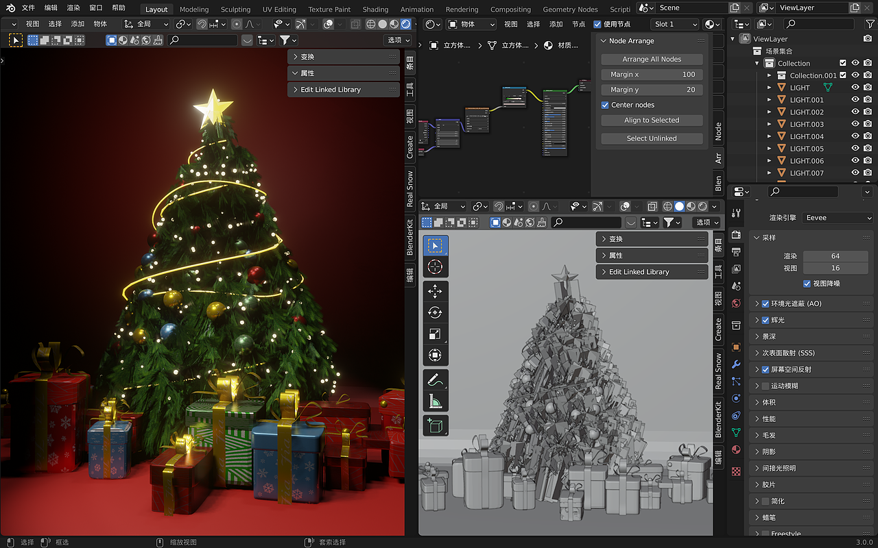Open the Object properties tab icon
The image size is (878, 548).
pyautogui.click(x=736, y=347)
